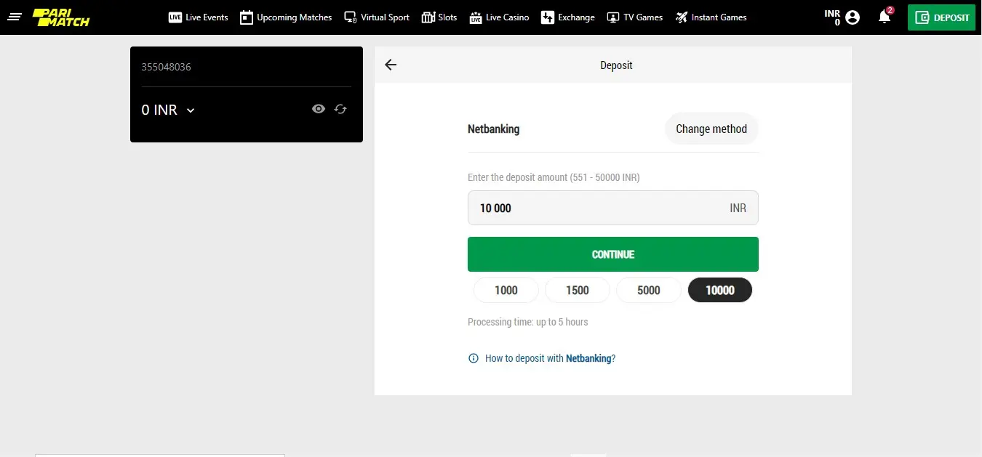The image size is (982, 457).
Task: Open the hamburger menu icon
Action: click(15, 17)
